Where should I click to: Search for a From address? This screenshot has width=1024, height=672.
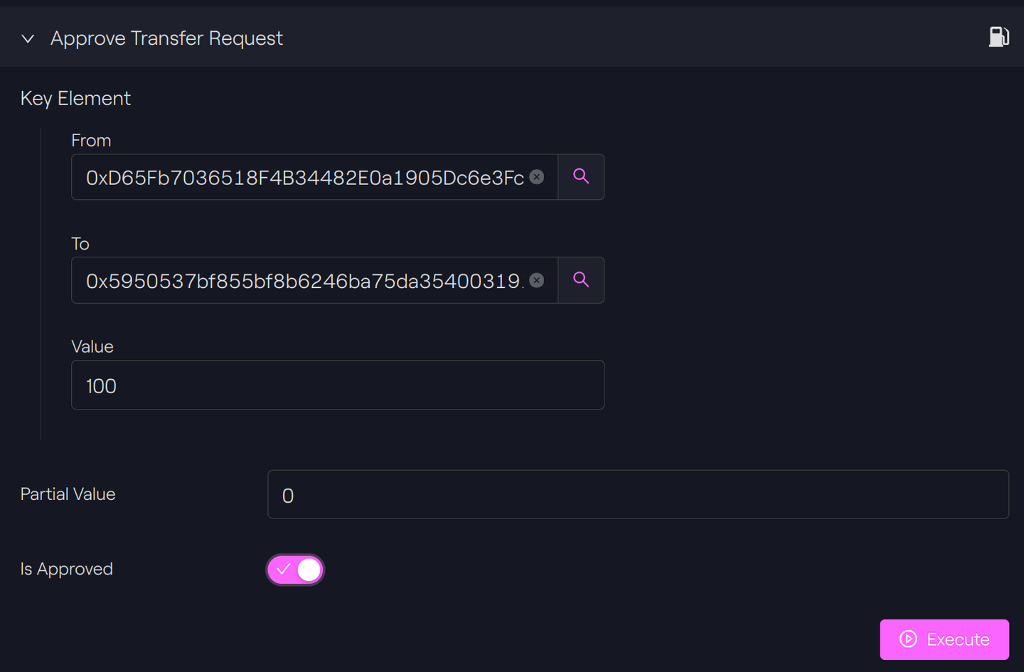click(x=581, y=177)
